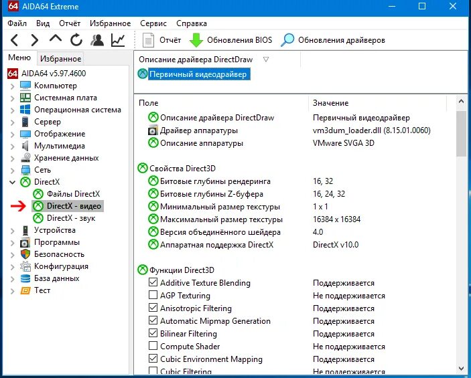Select the Системная плата board icon
Screen dimensions: 471x378
click(x=25, y=98)
